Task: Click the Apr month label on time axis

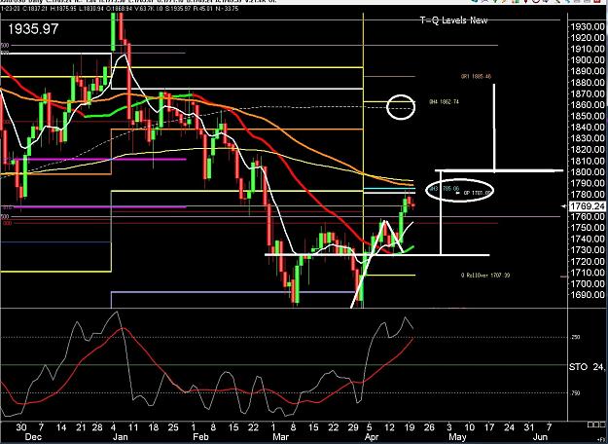Action: coord(373,437)
